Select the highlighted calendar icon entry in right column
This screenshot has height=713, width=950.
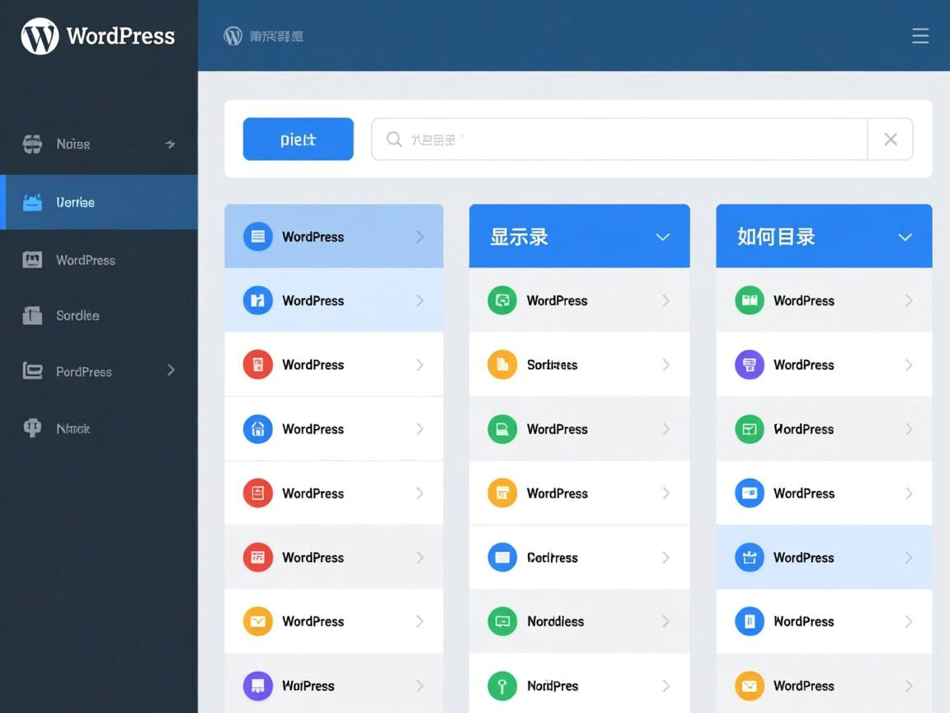pos(824,557)
